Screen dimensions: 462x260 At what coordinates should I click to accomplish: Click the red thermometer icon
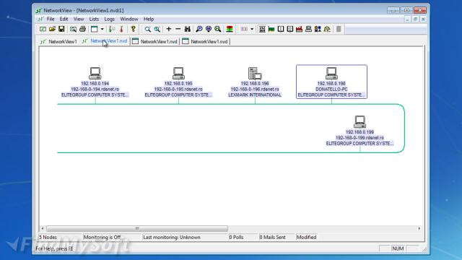(x=121, y=29)
